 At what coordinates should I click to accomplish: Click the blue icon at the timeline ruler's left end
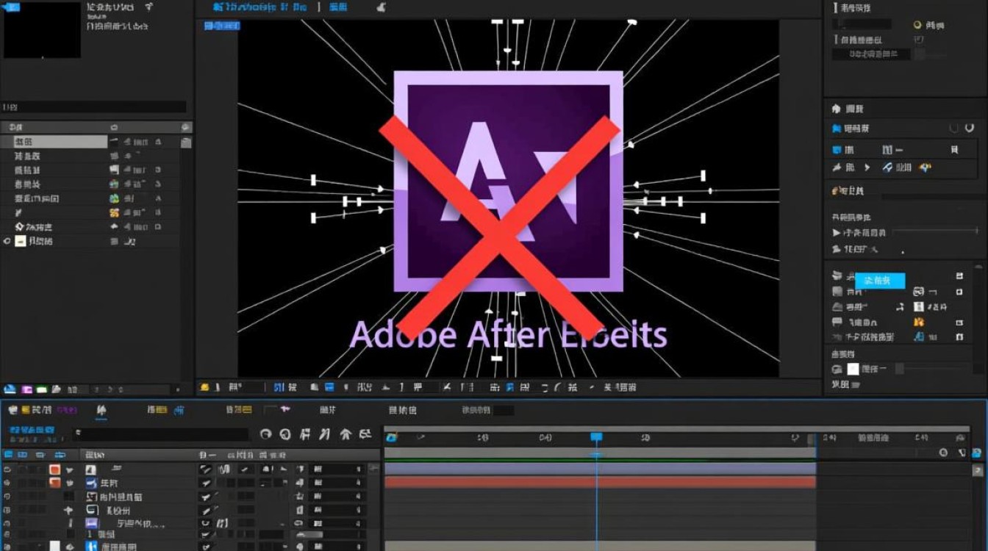[392, 437]
